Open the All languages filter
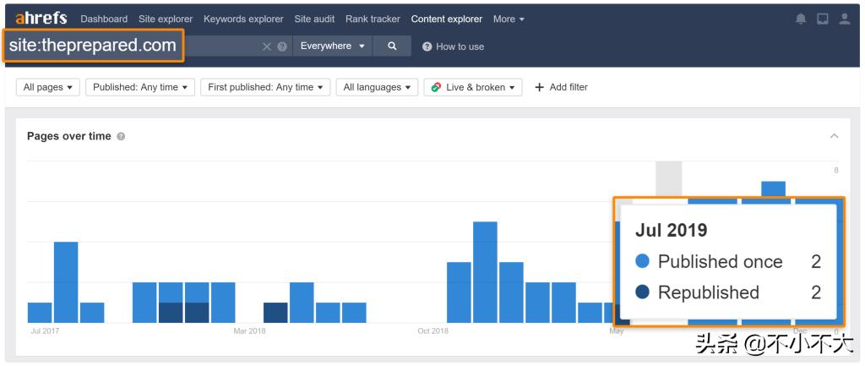 (x=377, y=87)
